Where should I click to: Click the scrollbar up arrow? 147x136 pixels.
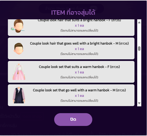pos(139,23)
